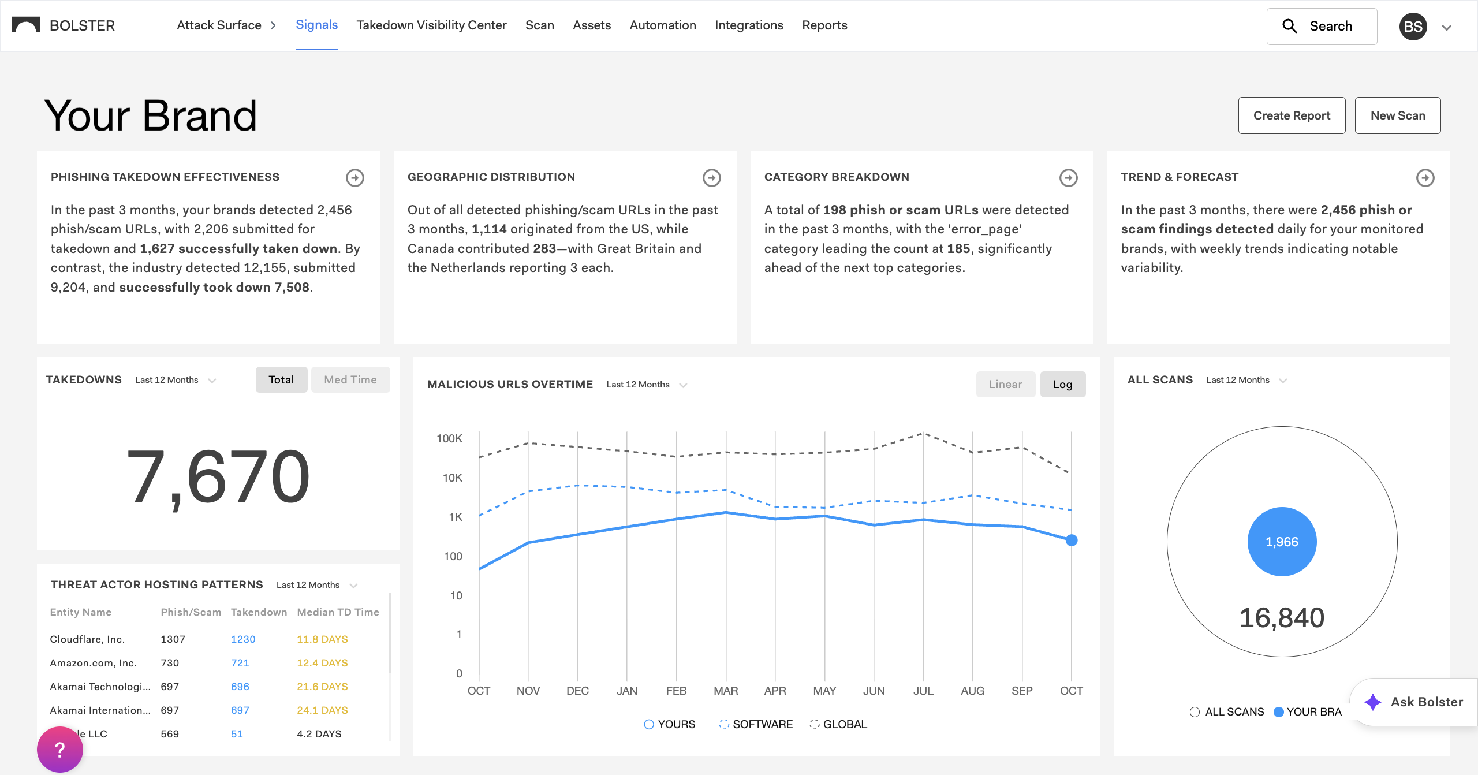Select the ALL SCANS legend radio
The height and width of the screenshot is (775, 1478).
1195,712
